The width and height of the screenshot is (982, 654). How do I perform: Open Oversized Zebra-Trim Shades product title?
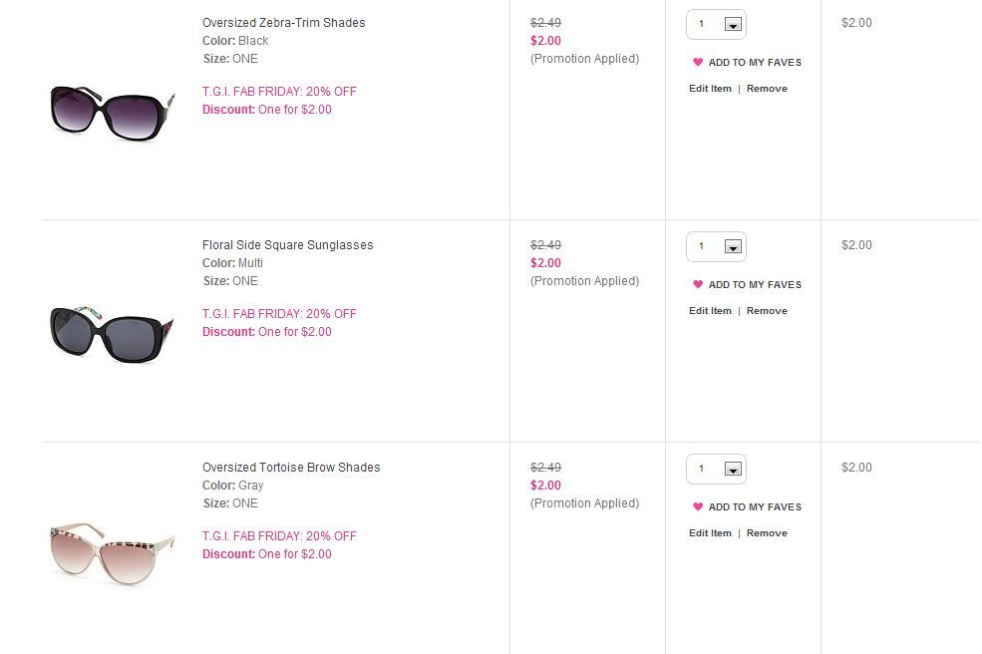tap(284, 23)
